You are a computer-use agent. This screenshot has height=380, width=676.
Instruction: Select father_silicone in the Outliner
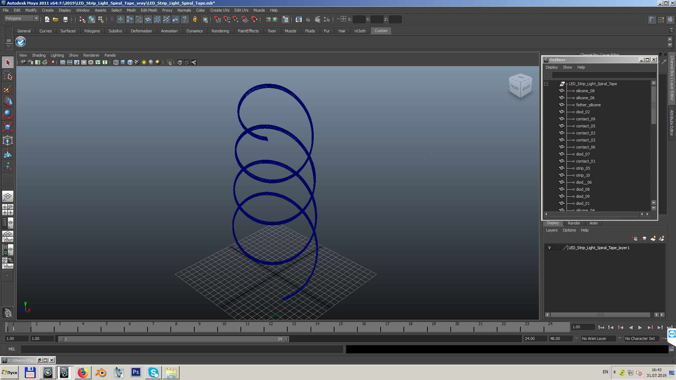coord(588,105)
